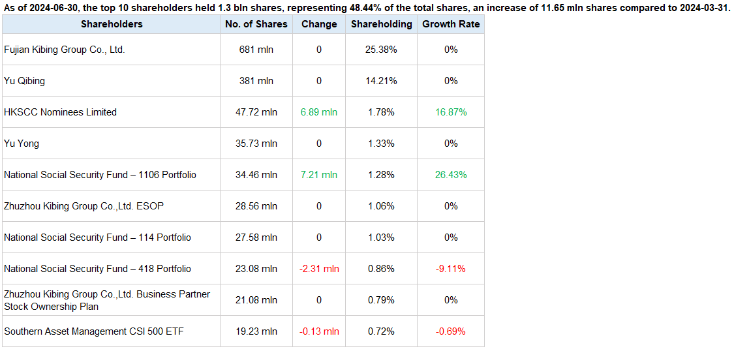Open National Social Security Fund 1106 Portfolio
This screenshot has width=734, height=351.
[100, 175]
